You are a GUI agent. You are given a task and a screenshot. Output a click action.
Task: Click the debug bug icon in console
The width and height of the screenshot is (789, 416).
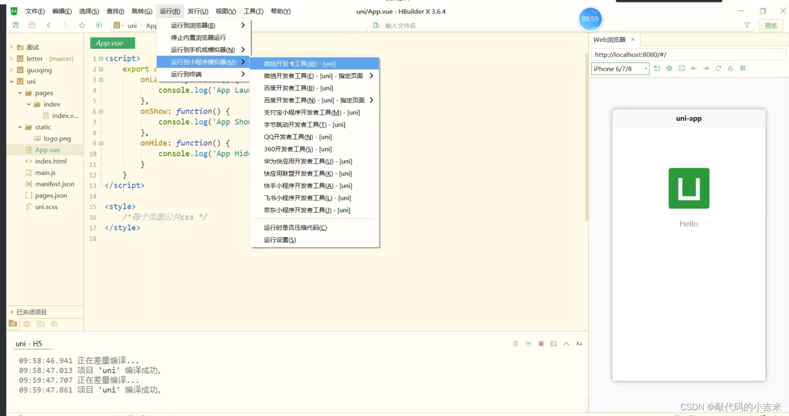pos(516,344)
